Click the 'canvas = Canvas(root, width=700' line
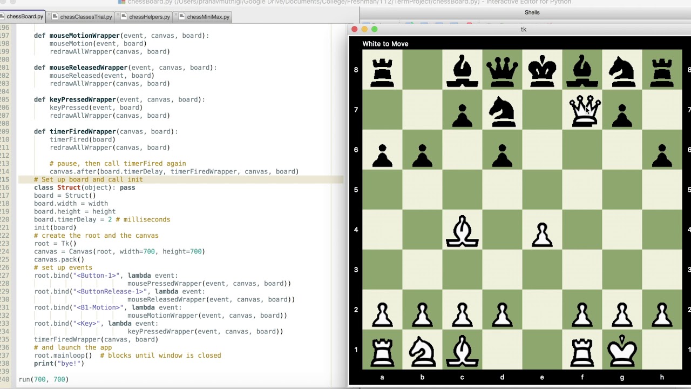Screen dimensions: 691x389 click(x=119, y=251)
